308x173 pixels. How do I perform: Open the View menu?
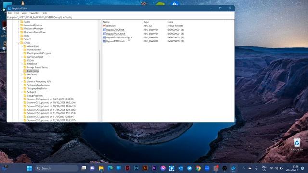(24, 13)
